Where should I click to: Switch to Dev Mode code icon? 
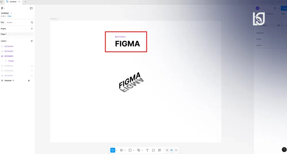(176, 150)
